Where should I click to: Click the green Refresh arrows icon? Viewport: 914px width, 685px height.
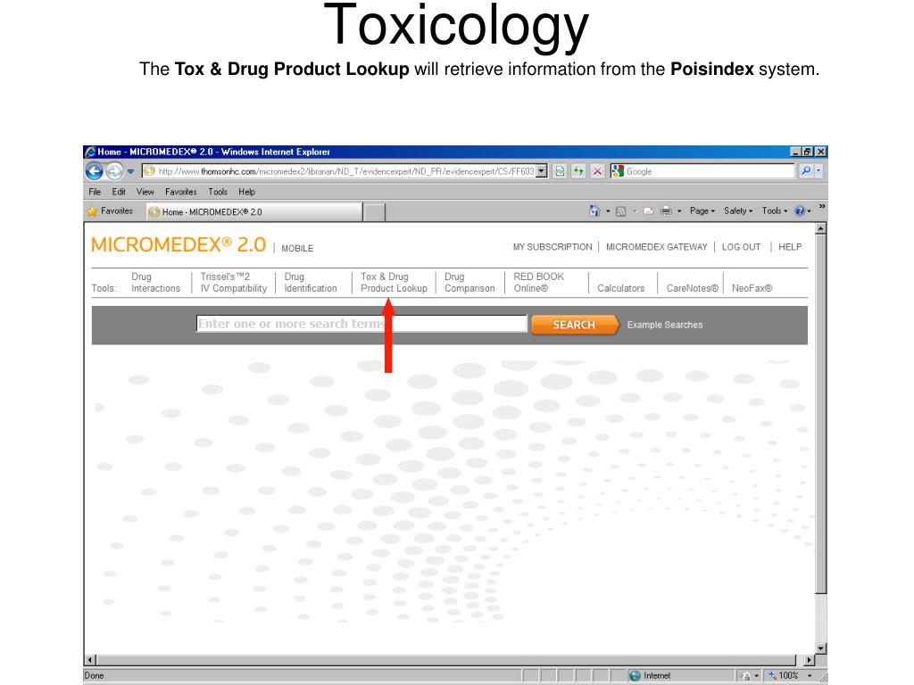[578, 171]
